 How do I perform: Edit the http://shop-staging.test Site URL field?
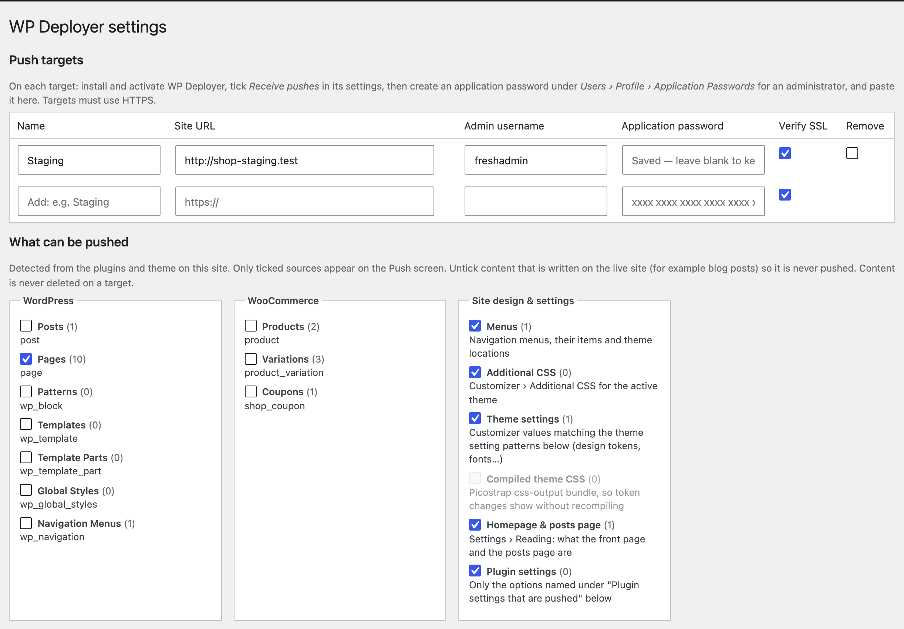[x=304, y=160]
